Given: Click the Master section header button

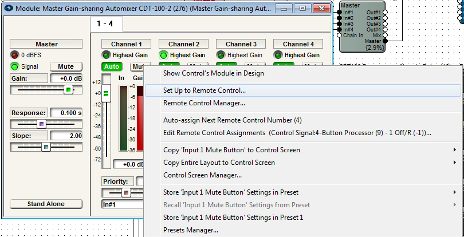Looking at the screenshot, I should pyautogui.click(x=46, y=44).
